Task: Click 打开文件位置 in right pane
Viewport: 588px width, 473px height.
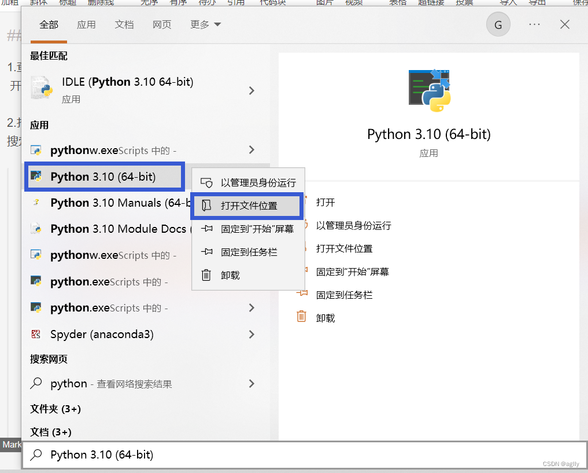Action: (344, 248)
